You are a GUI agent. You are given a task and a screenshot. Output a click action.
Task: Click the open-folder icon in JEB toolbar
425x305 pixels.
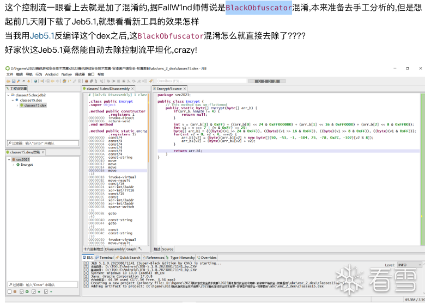point(8,81)
